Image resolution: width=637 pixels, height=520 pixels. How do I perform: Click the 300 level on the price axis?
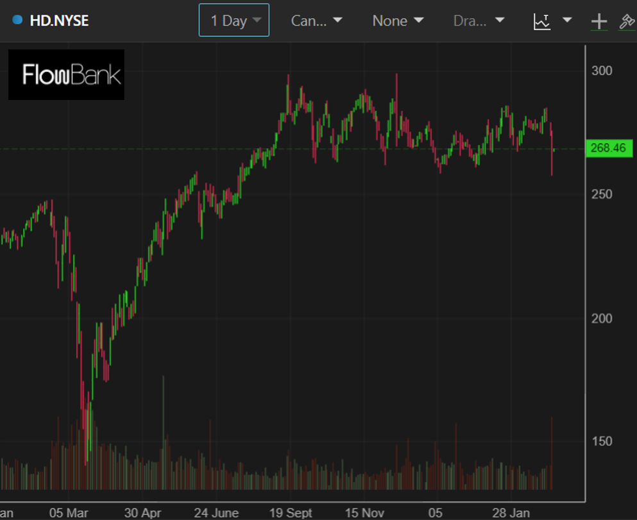tap(601, 71)
